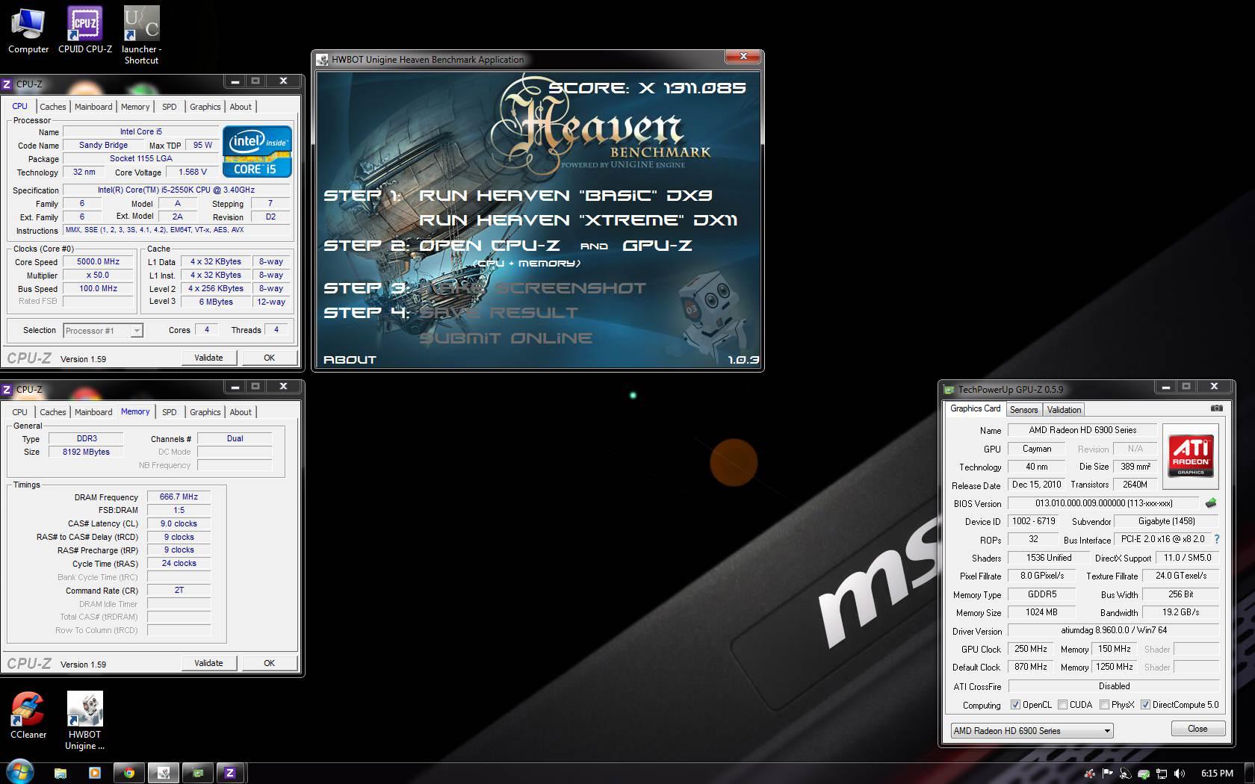Open the Validation tab in GPU-Z

coord(1064,410)
